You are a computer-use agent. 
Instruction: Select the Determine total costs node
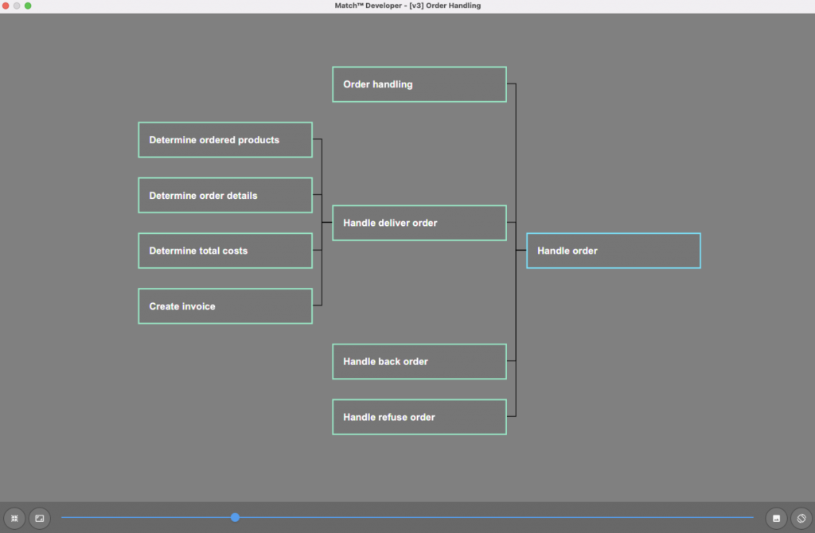[224, 251]
